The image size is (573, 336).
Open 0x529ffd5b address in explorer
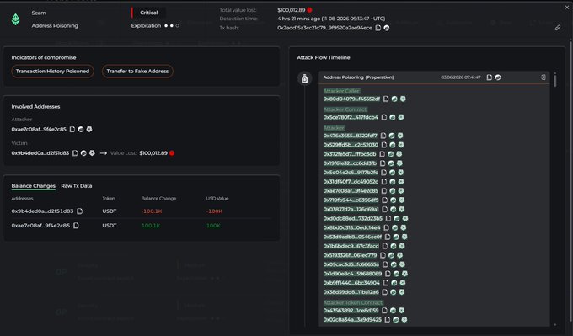tap(393, 145)
